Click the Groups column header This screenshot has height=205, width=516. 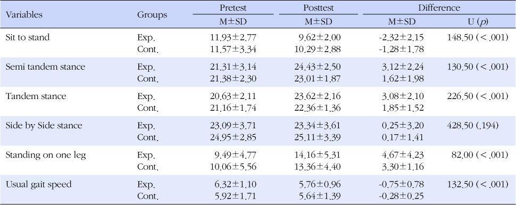pos(152,15)
